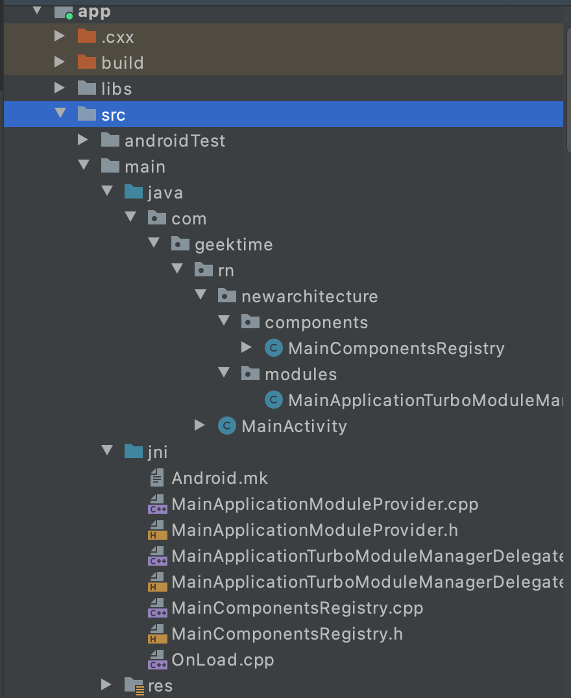Click the res resource folder icon

point(134,685)
